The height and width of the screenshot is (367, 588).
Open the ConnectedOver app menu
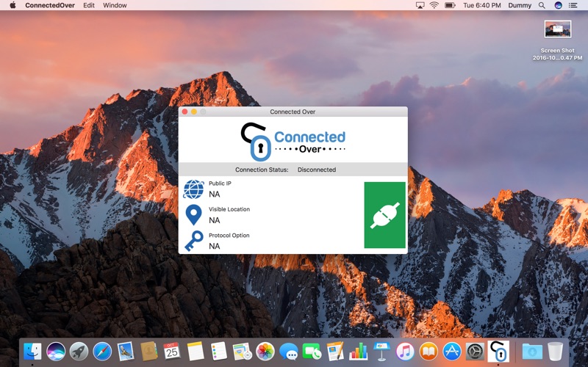pyautogui.click(x=49, y=5)
